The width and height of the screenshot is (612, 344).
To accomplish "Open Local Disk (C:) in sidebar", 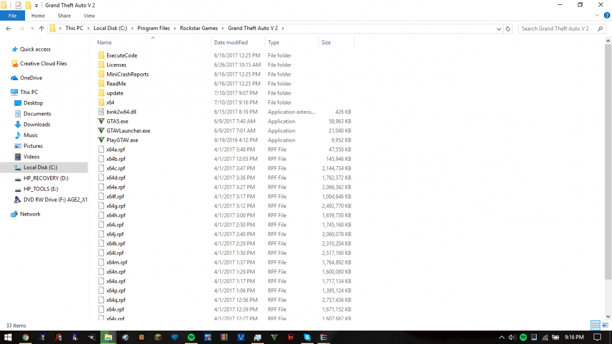I will [40, 167].
